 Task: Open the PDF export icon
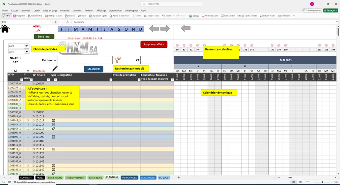(x=37, y=29)
